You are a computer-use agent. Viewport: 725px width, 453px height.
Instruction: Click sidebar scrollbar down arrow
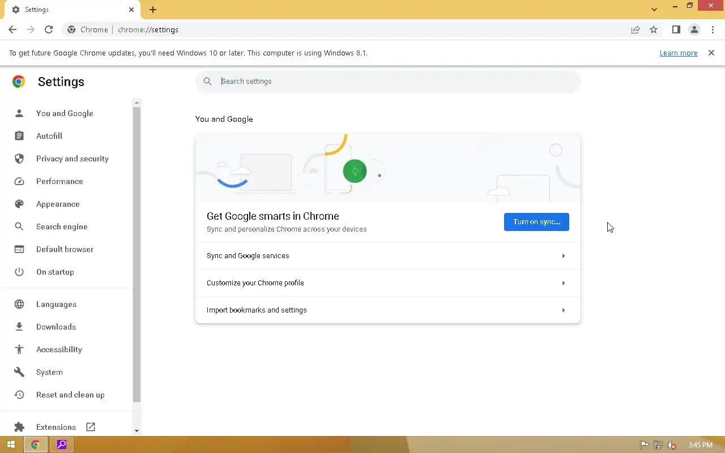[137, 431]
